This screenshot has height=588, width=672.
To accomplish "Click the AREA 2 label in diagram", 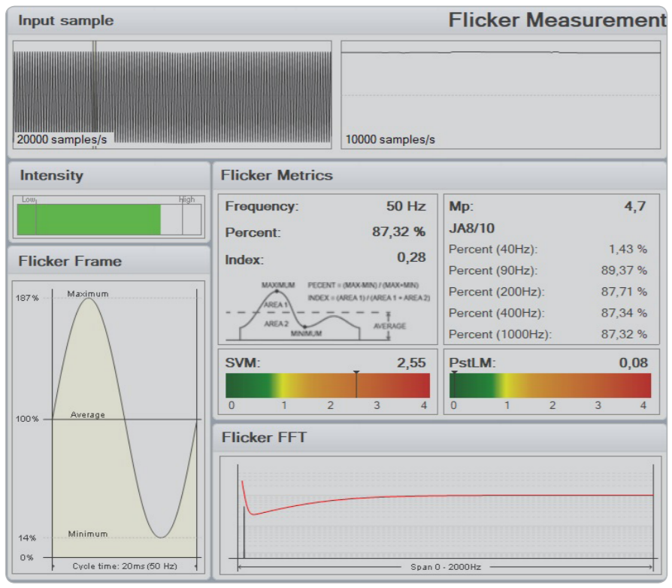I will pyautogui.click(x=277, y=323).
